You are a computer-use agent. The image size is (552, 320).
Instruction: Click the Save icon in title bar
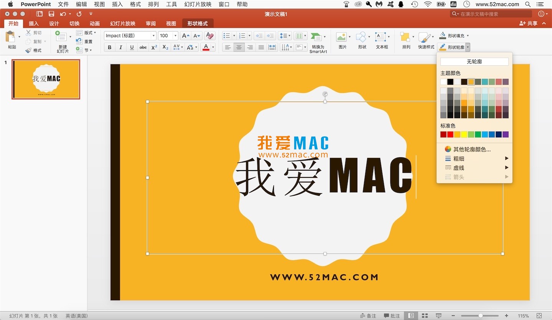tap(51, 14)
